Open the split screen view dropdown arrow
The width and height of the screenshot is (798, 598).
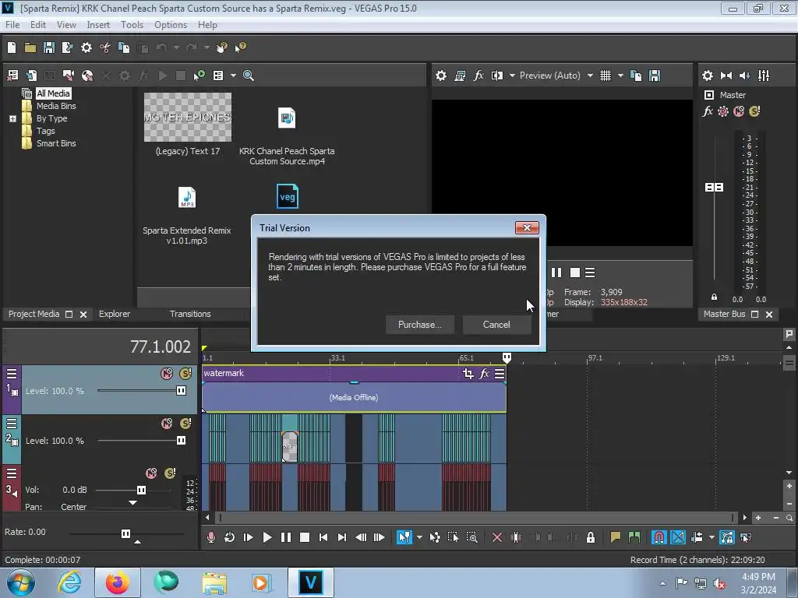click(512, 76)
